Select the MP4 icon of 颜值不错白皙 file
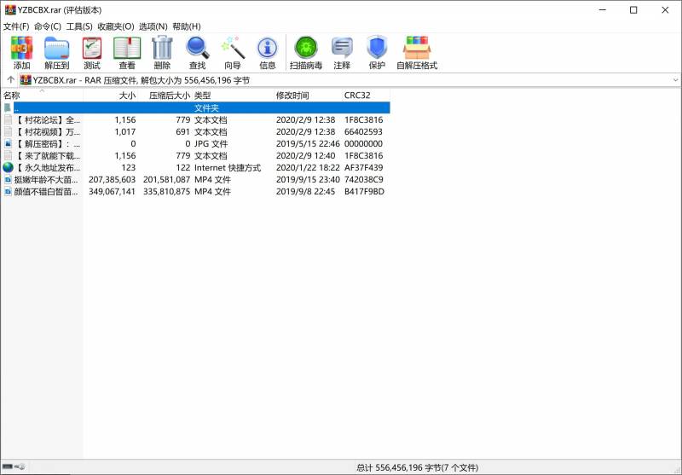This screenshot has height=475, width=682. tap(8, 191)
